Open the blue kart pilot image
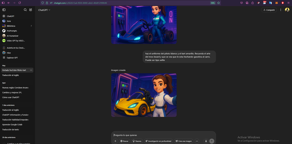Viewport: 292px width, 144px height. [x=144, y=25]
